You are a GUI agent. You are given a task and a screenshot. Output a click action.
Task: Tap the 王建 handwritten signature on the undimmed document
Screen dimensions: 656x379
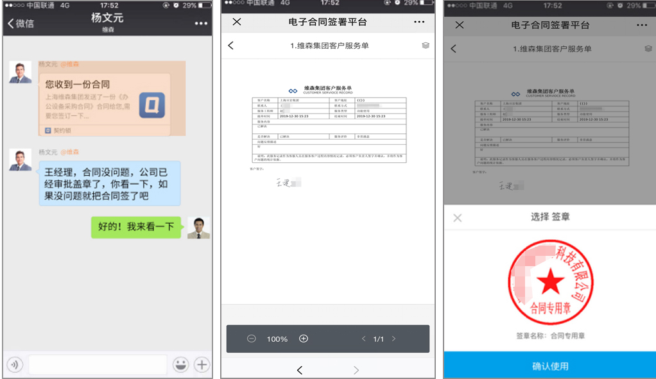[x=288, y=182]
